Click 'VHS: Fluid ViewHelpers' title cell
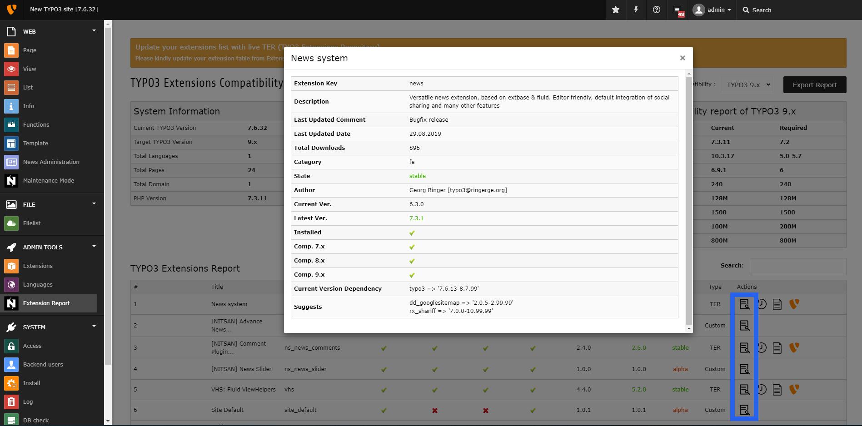Viewport: 862px width, 426px height. 243,390
